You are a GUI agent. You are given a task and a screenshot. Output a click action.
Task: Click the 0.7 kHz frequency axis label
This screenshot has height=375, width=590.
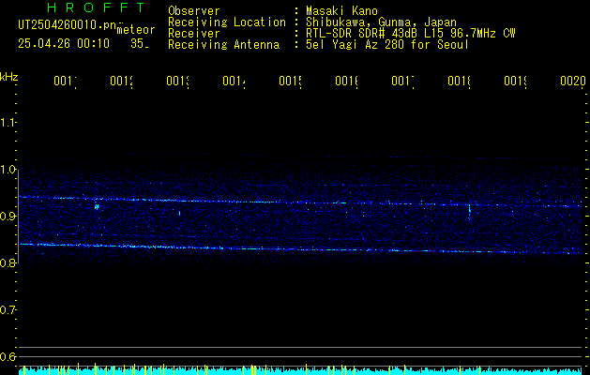pos(8,310)
